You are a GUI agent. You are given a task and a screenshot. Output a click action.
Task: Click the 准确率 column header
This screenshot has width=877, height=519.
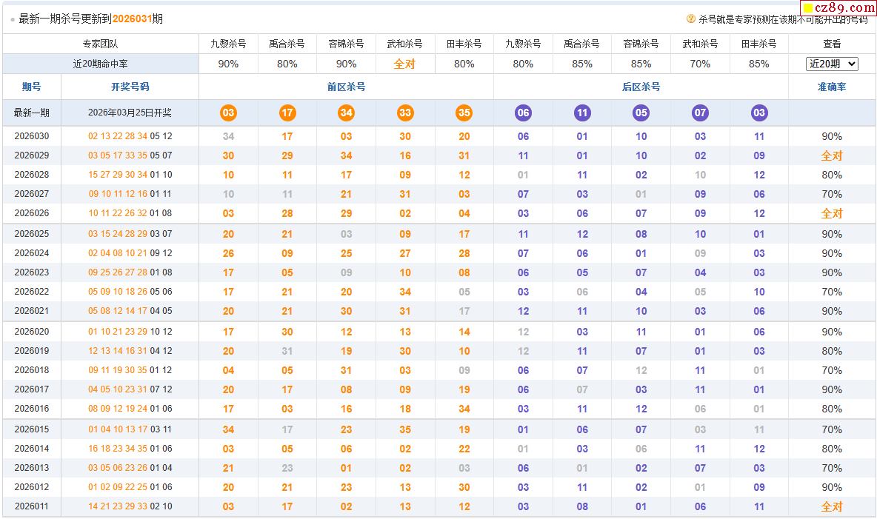click(x=832, y=87)
